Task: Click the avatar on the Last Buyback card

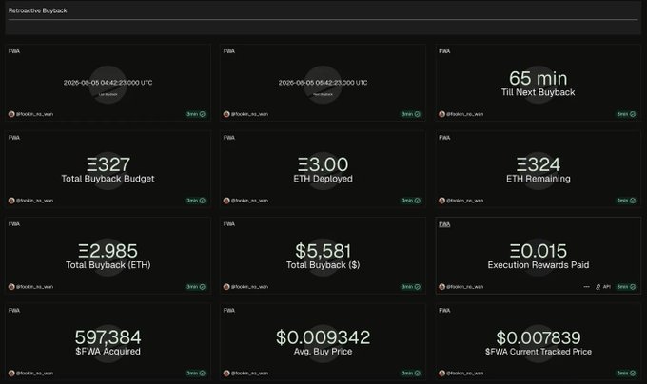Action: coord(11,114)
